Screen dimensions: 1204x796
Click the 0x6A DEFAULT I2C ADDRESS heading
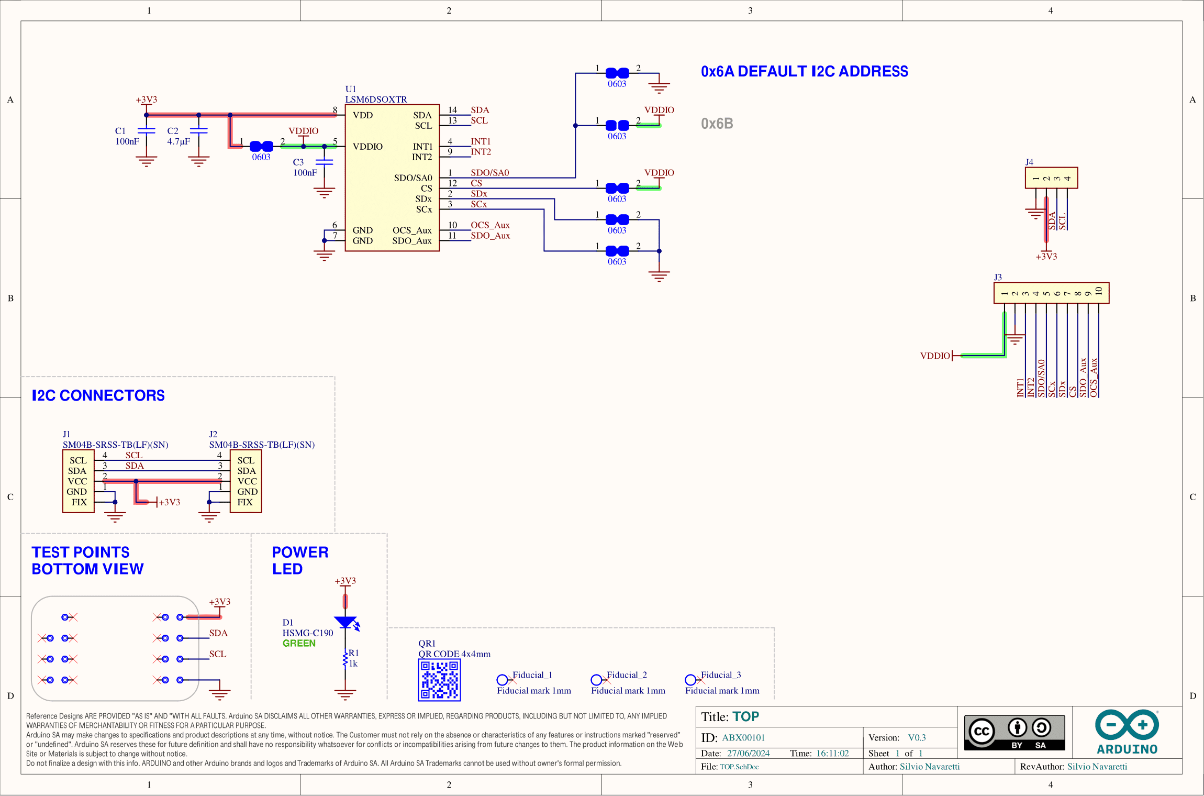pyautogui.click(x=805, y=72)
